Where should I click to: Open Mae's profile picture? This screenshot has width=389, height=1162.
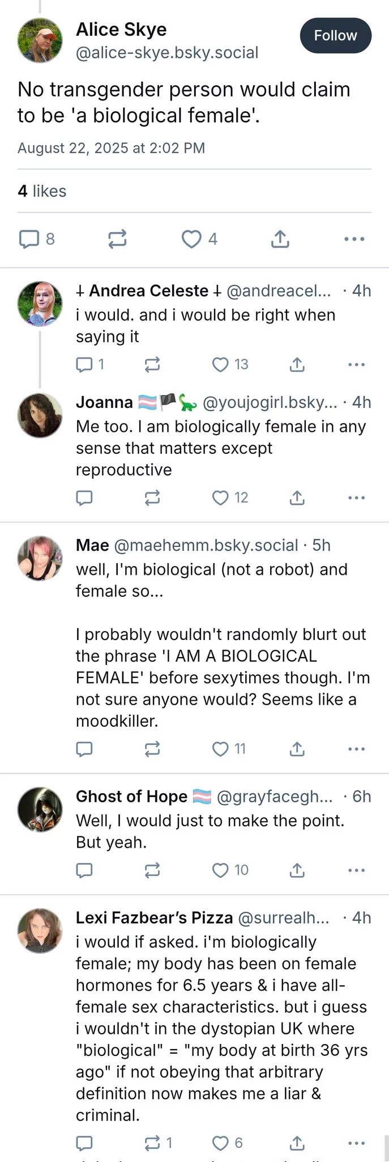(x=40, y=558)
